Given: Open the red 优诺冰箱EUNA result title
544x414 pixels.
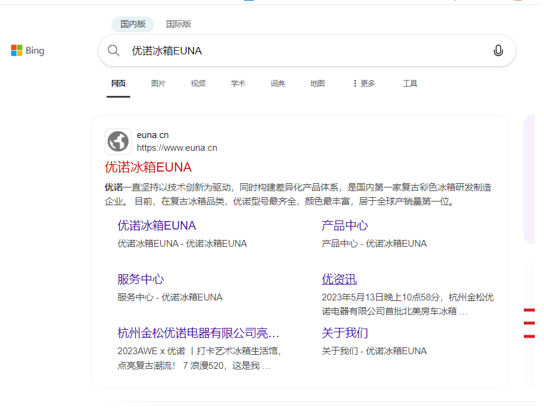Looking at the screenshot, I should pos(148,167).
